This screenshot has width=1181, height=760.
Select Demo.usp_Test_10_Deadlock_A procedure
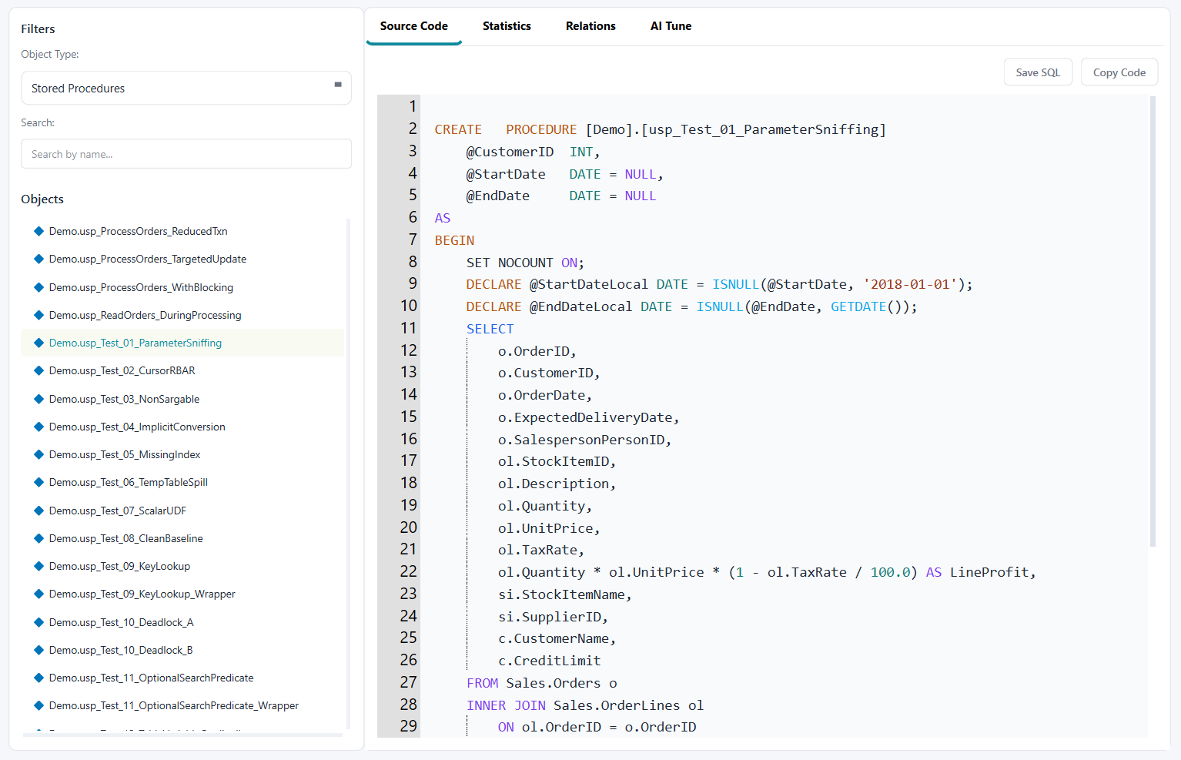point(182,622)
